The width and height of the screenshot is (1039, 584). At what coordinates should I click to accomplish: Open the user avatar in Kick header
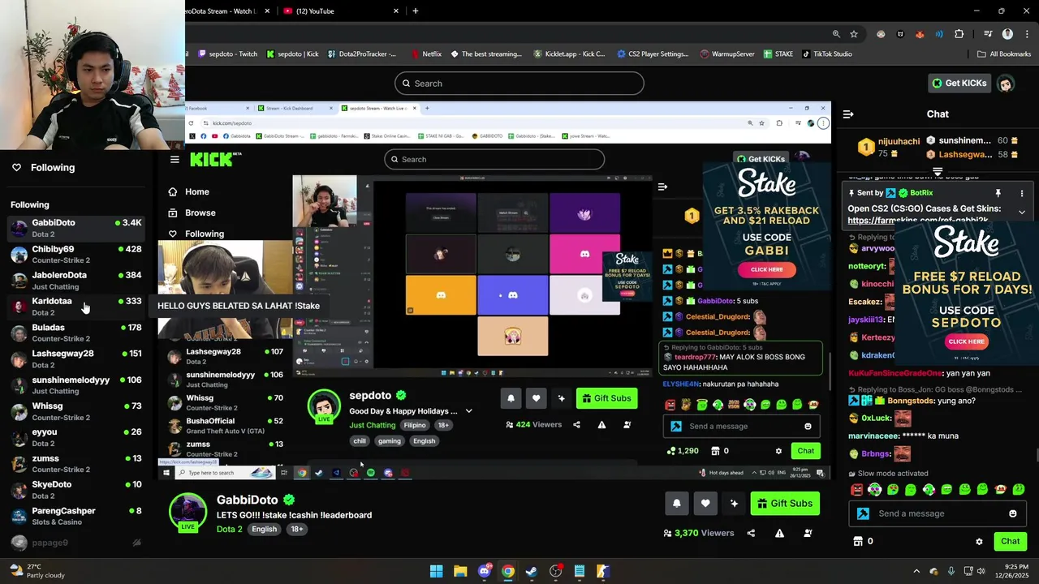pos(1006,84)
